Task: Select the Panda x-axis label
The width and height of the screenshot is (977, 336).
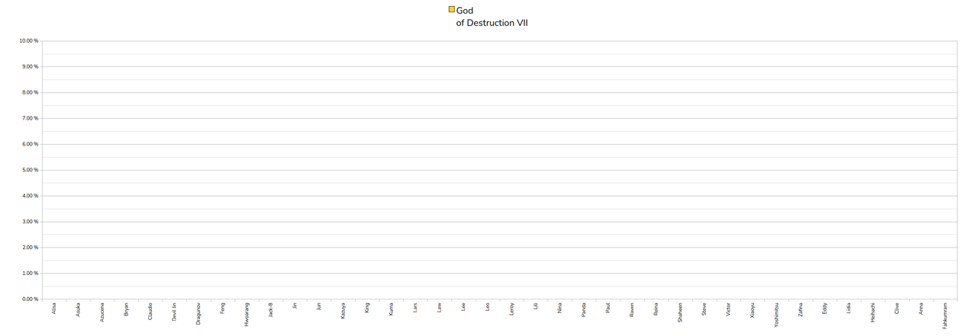Action: click(x=584, y=309)
